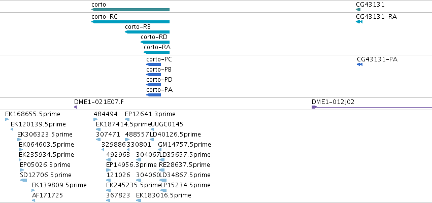Select the corto gene bar
The image size is (432, 203).
click(x=130, y=10)
